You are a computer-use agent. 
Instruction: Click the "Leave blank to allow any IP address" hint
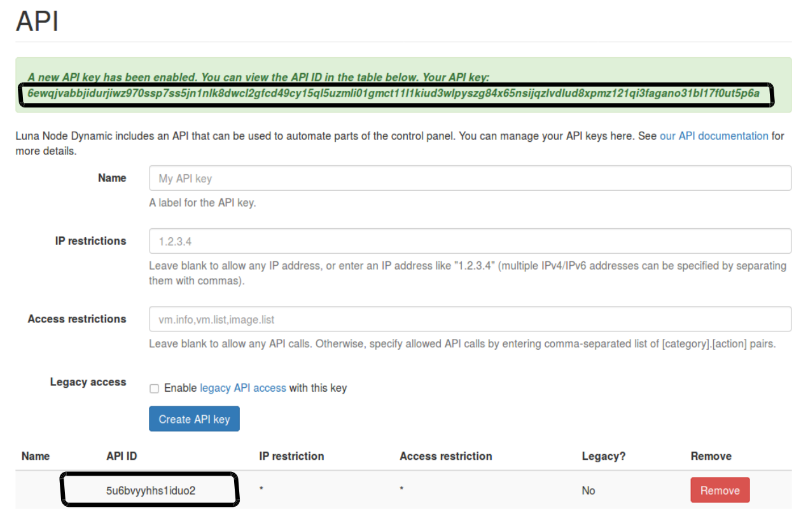pyautogui.click(x=468, y=273)
